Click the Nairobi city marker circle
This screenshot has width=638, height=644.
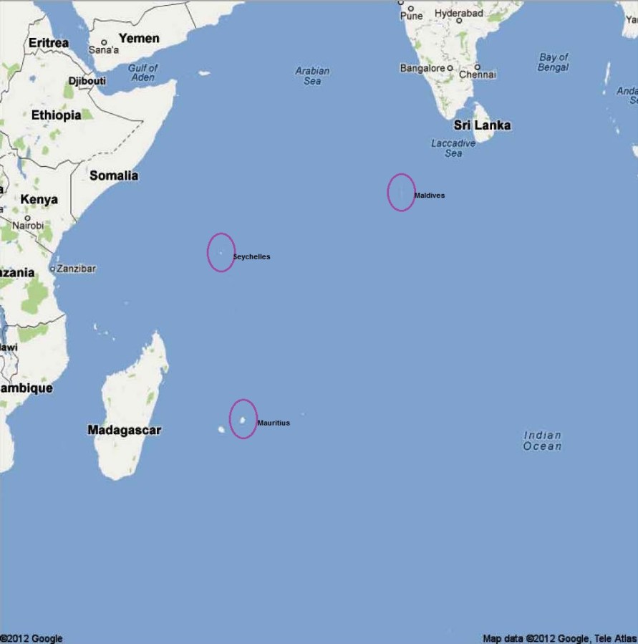click(x=27, y=218)
